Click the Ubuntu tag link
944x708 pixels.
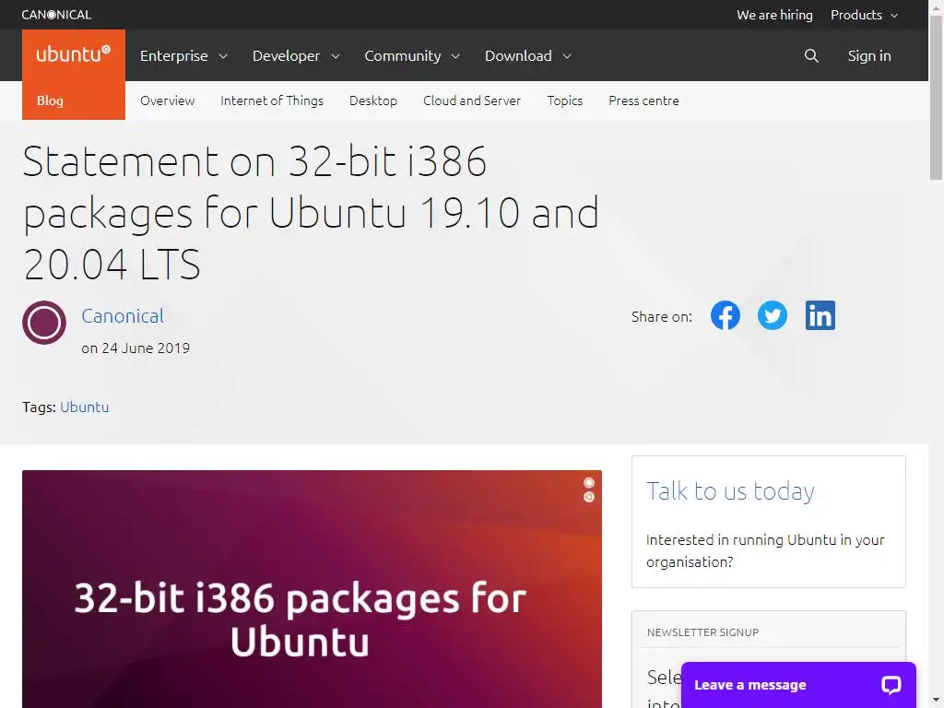84,407
